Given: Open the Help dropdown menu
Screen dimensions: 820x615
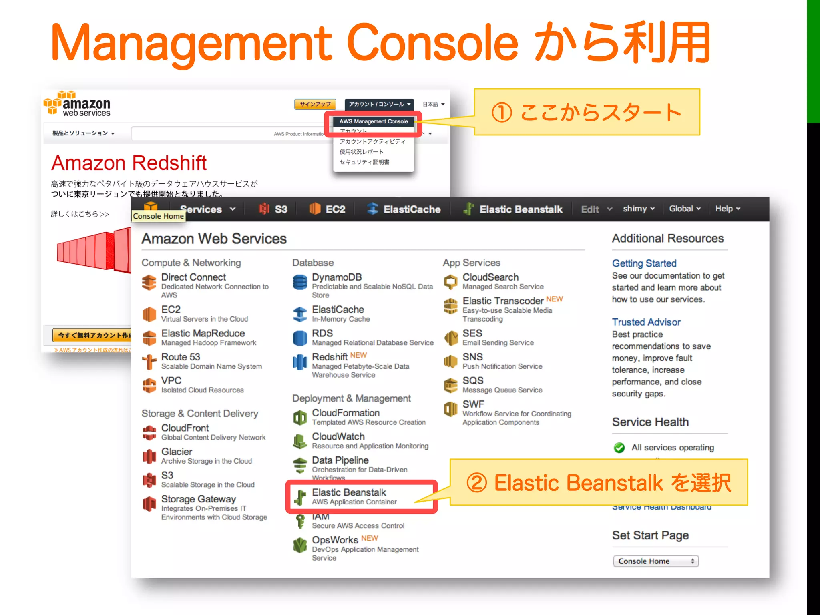Looking at the screenshot, I should pyautogui.click(x=728, y=209).
